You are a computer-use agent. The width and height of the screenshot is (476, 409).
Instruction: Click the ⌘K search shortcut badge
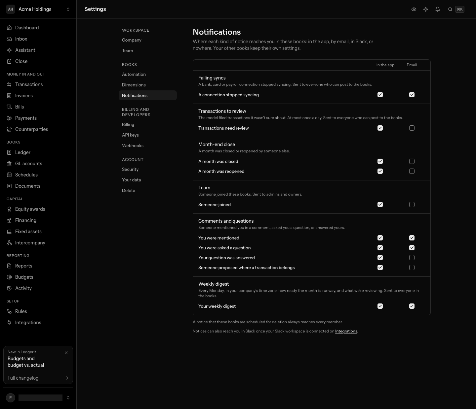click(460, 9)
